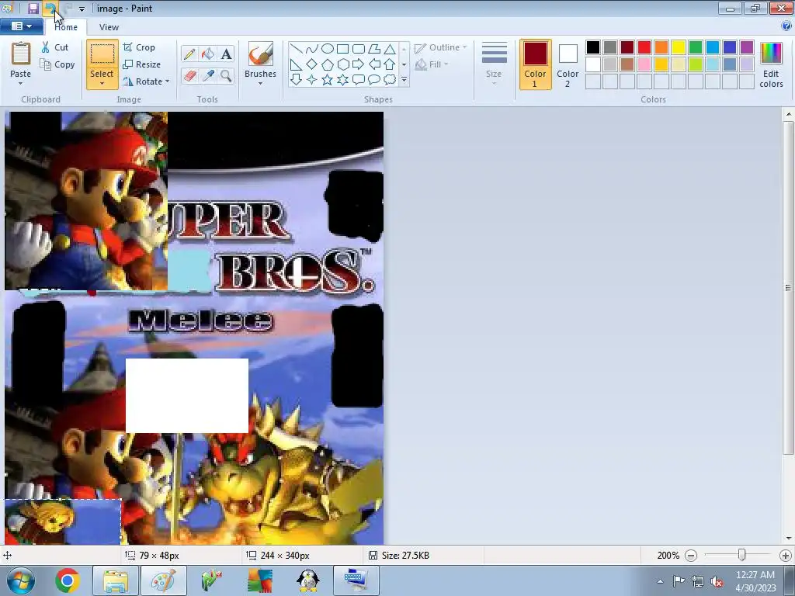Viewport: 795px width, 596px height.
Task: Switch to the Home tab
Action: 66,27
